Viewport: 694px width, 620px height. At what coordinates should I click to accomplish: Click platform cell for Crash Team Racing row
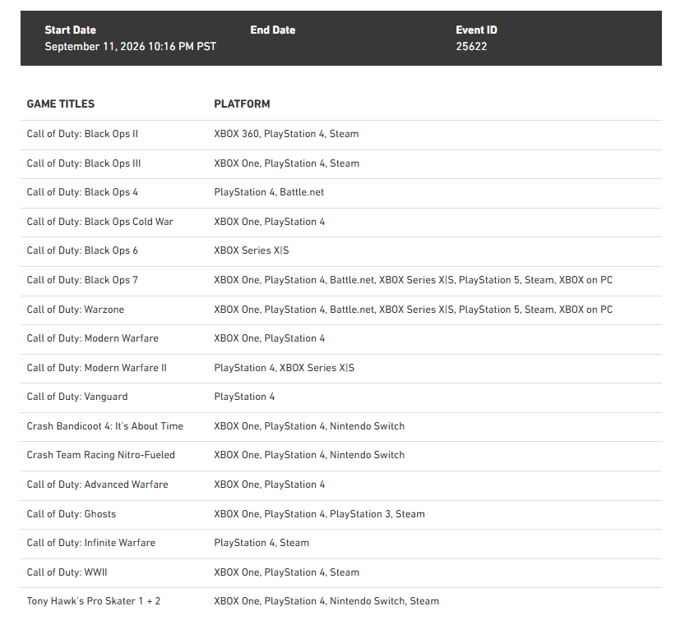[x=309, y=455]
